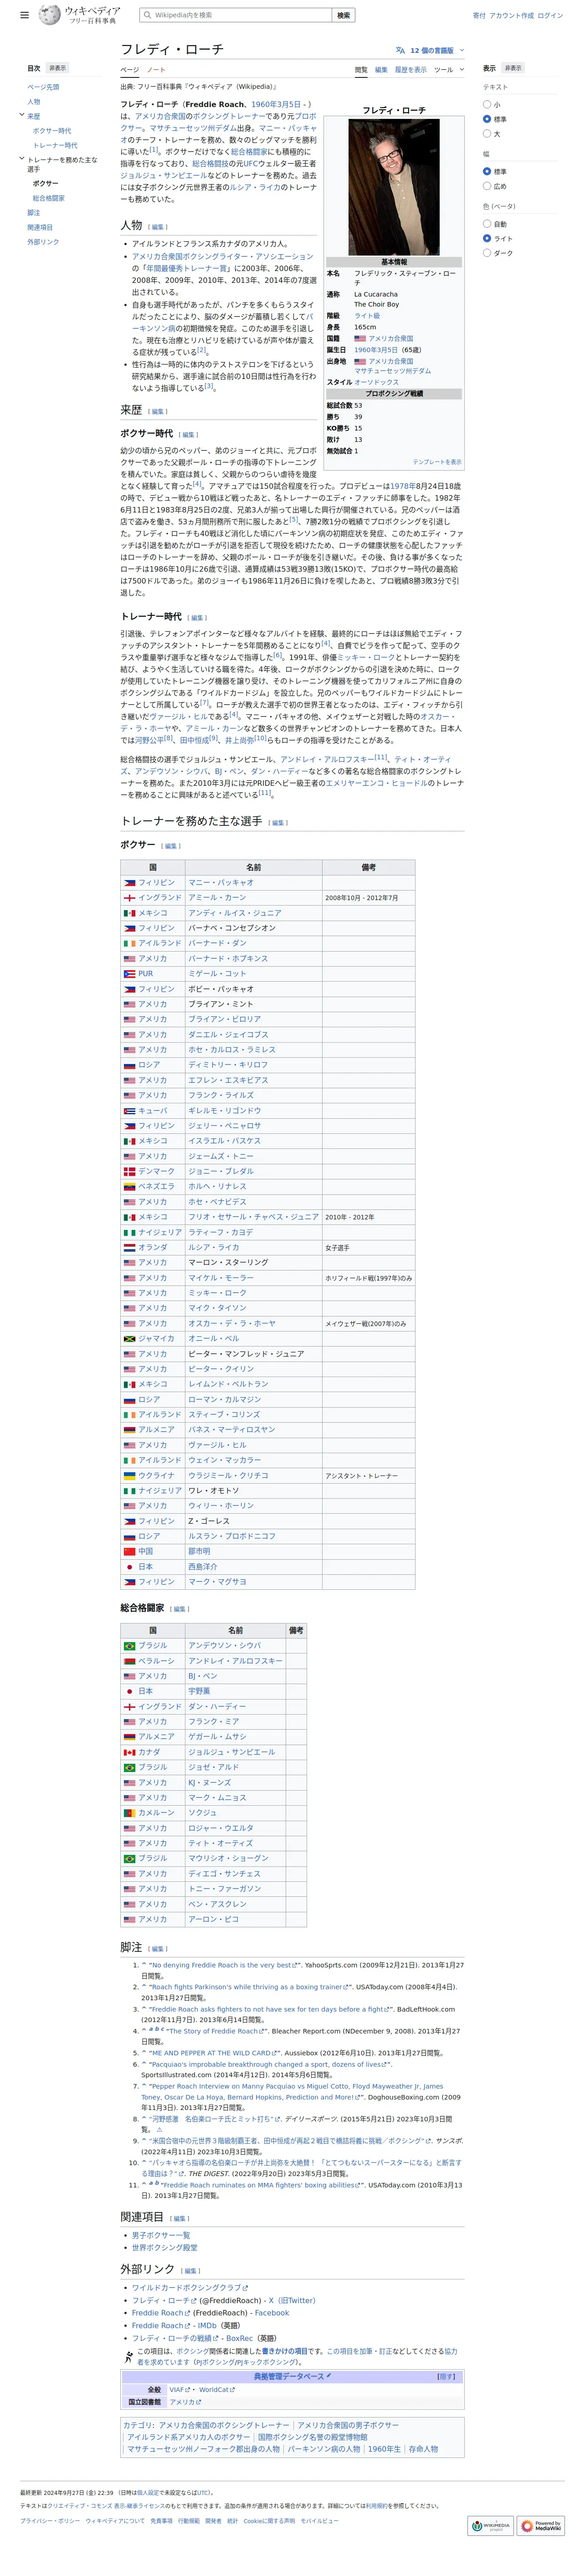Select color ダーク radio button
This screenshot has height=2576, width=585.
(487, 253)
